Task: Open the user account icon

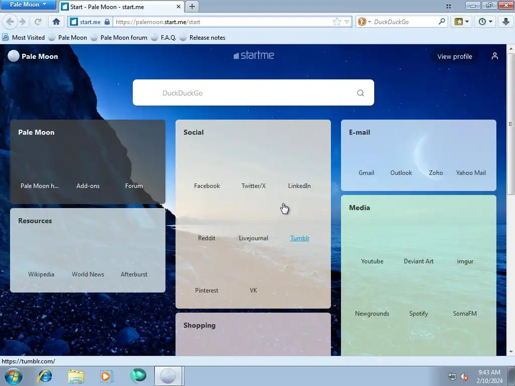Action: 495,56
